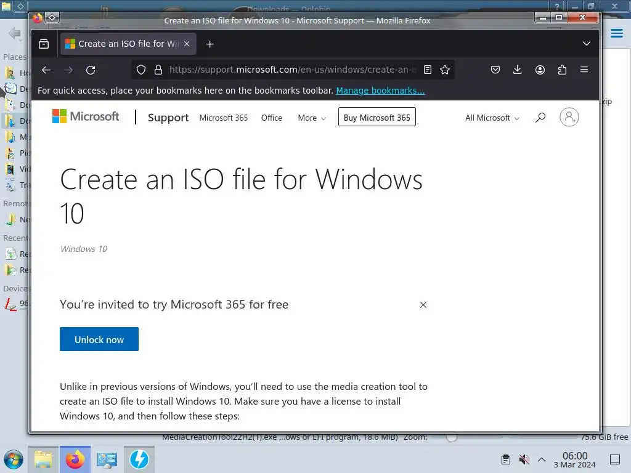This screenshot has width=631, height=473.
Task: Open Firefox View recent browsing icon
Action: (44, 44)
